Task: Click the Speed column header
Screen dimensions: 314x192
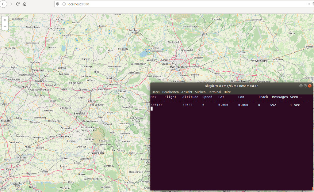Action: pos(207,97)
